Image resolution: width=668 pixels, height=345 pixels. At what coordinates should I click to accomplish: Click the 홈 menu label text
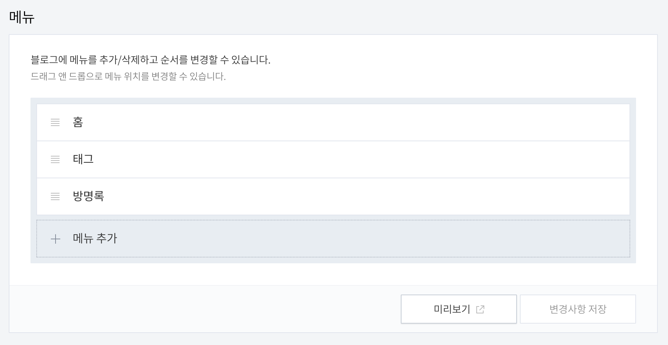[78, 122]
